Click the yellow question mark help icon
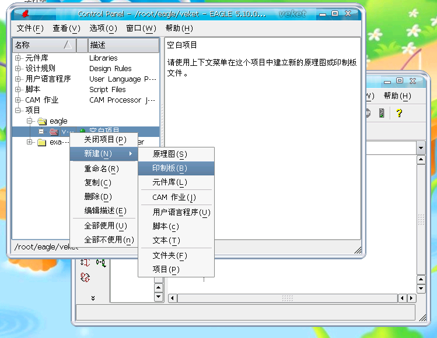 pyautogui.click(x=399, y=113)
